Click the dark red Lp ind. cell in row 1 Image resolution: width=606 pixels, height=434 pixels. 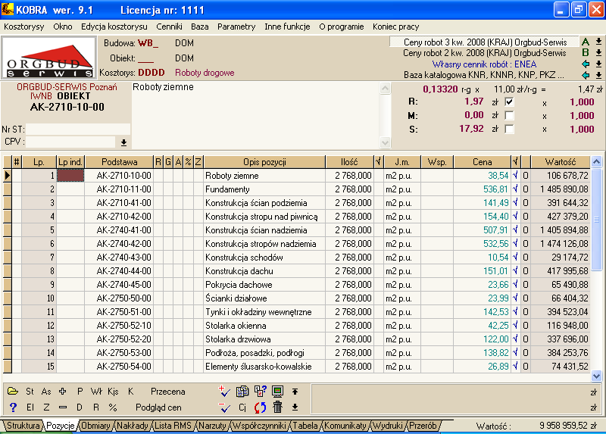[x=70, y=176]
